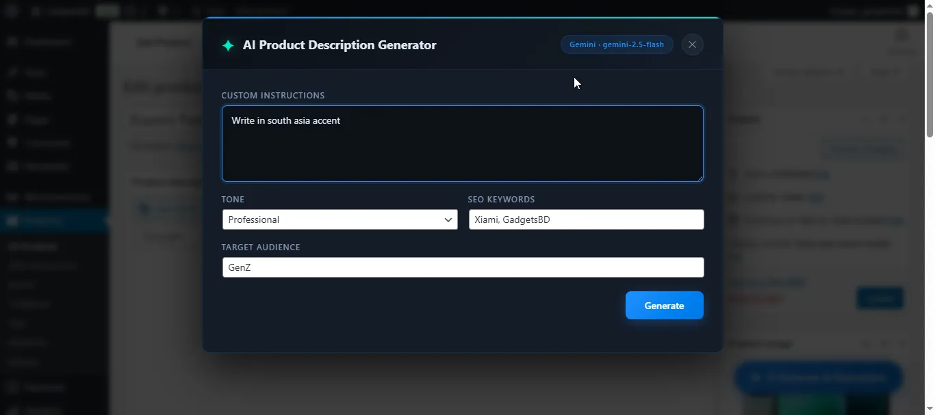Click the floating blue AI generate button
This screenshot has height=415, width=935.
[818, 377]
